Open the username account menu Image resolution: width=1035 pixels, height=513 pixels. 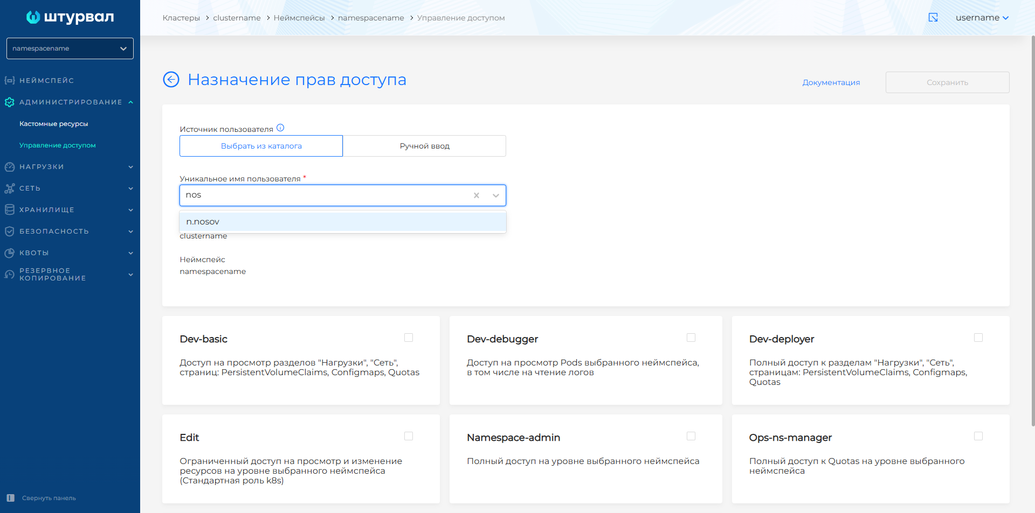click(x=982, y=18)
